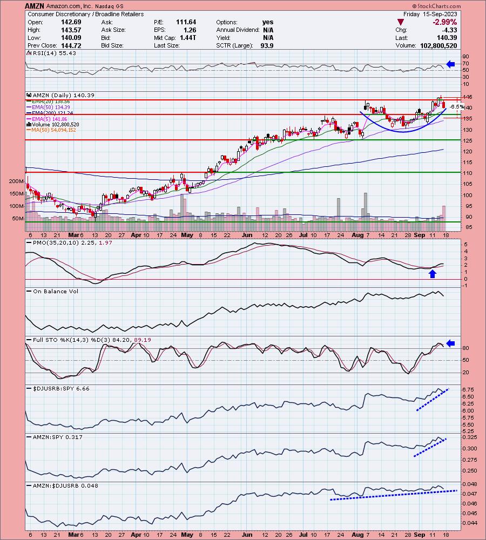Click the Volume 102,800,520 legend entry

coord(56,124)
